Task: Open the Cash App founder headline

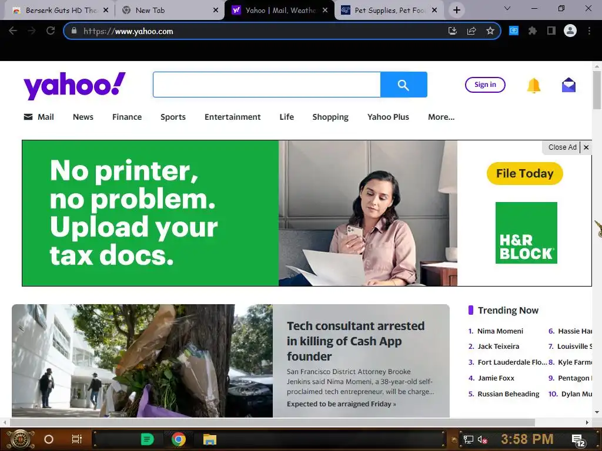Action: click(356, 341)
